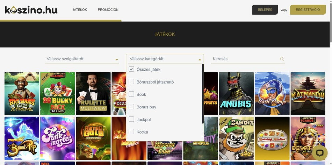The width and height of the screenshot is (332, 165).
Task: Click the category dropdown up arrow
Action: click(x=200, y=60)
